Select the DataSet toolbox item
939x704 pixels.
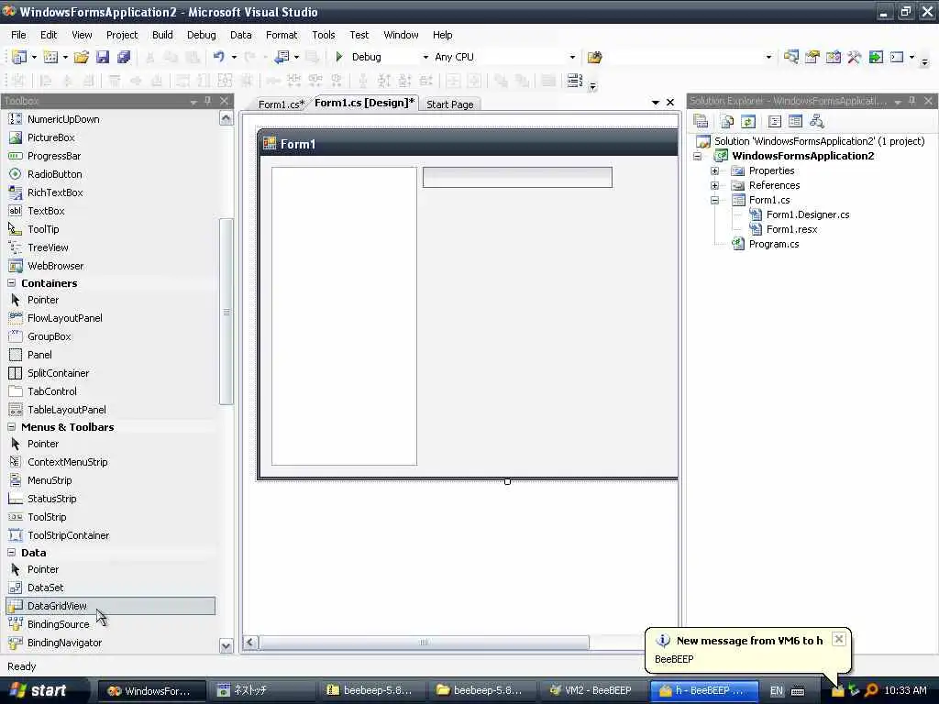pyautogui.click(x=45, y=588)
